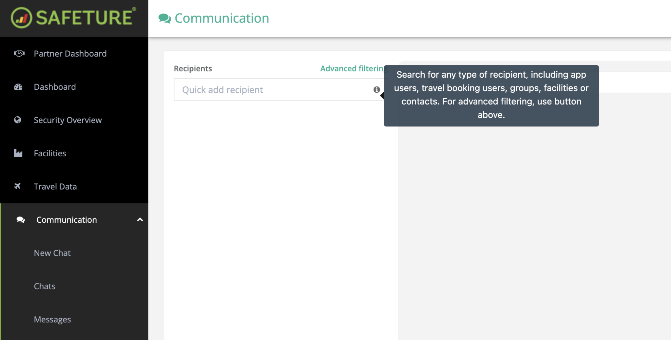Open the Messages submenu item
Image resolution: width=671 pixels, height=340 pixels.
(x=52, y=320)
